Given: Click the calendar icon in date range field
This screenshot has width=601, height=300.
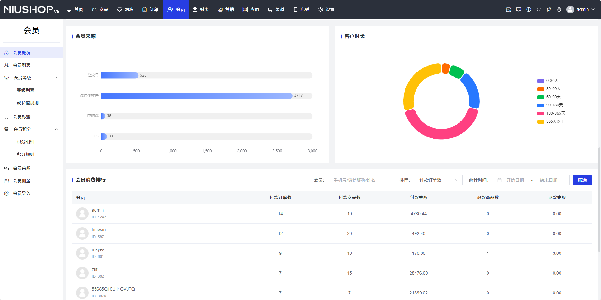Looking at the screenshot, I should (499, 180).
